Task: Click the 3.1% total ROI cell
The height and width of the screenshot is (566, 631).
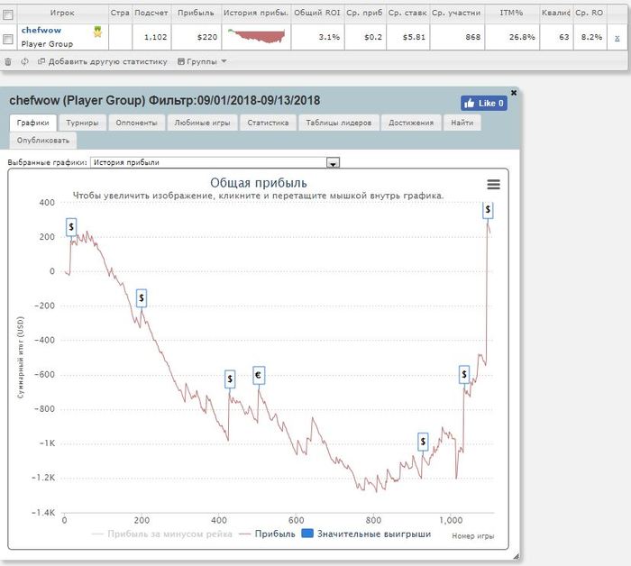Action: (x=317, y=37)
